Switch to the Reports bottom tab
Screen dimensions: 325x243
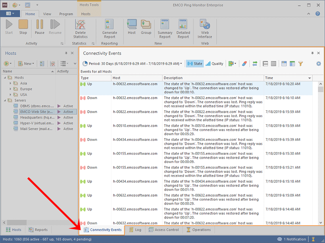38,230
